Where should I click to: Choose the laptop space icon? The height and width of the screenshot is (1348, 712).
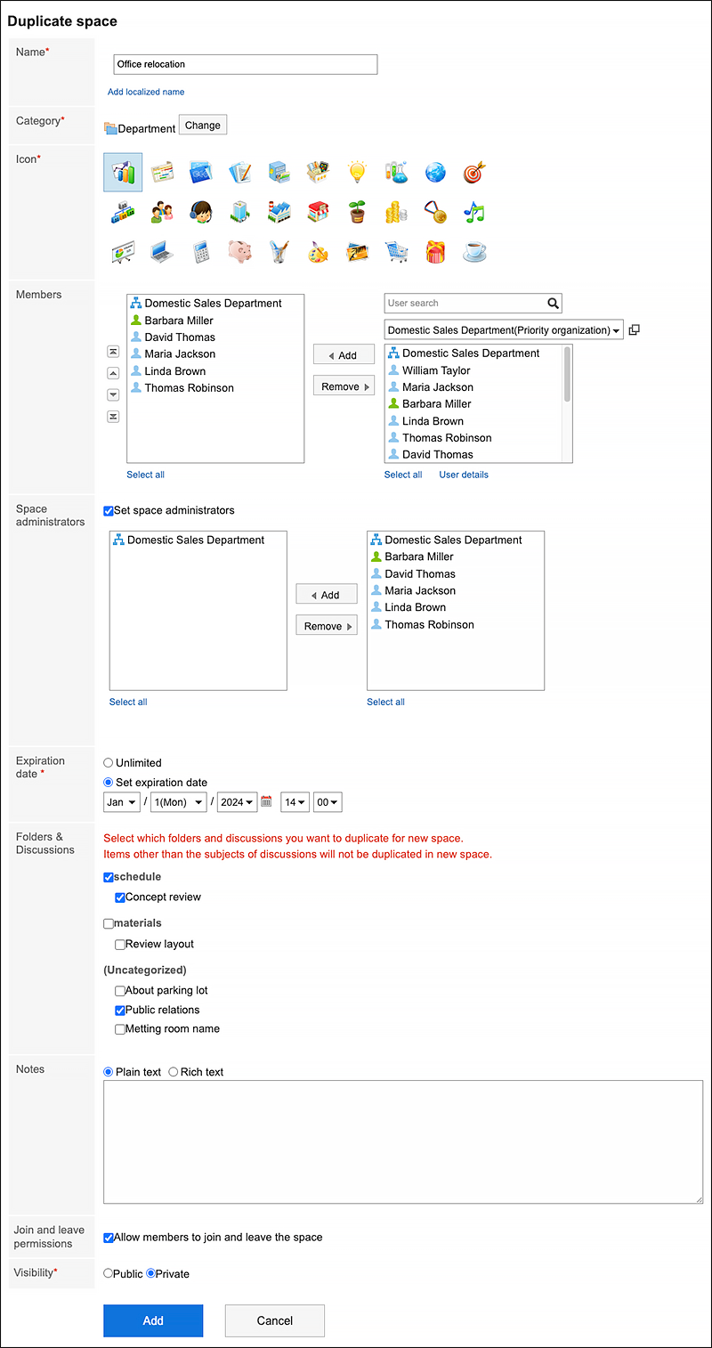coord(162,252)
